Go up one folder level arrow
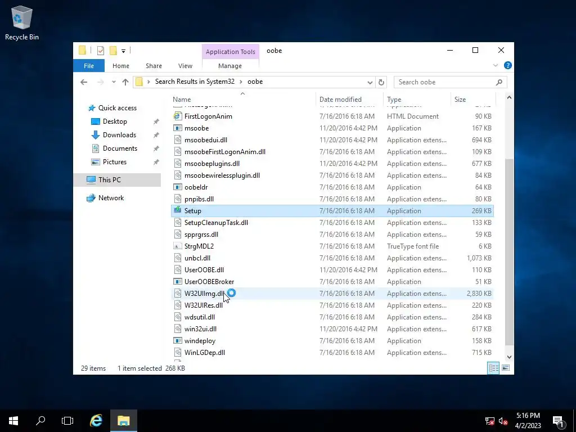This screenshot has width=576, height=432. click(x=125, y=82)
